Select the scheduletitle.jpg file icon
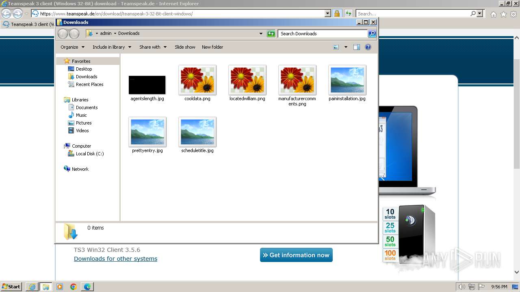The width and height of the screenshot is (520, 292). (x=197, y=132)
